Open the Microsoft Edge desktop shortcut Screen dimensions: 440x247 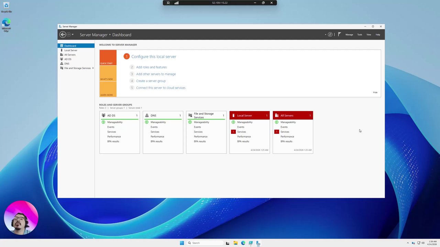click(x=6, y=25)
